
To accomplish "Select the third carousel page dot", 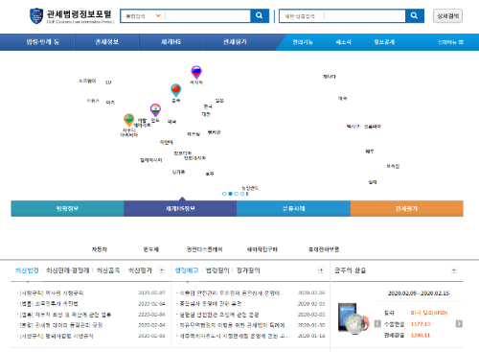I will click(237, 194).
